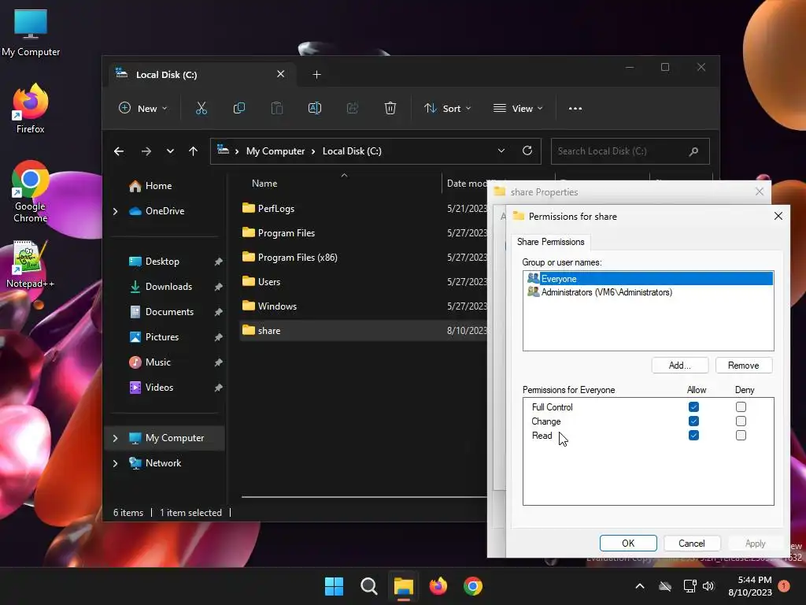Sort by the Name column header
The height and width of the screenshot is (605, 806).
click(x=264, y=183)
